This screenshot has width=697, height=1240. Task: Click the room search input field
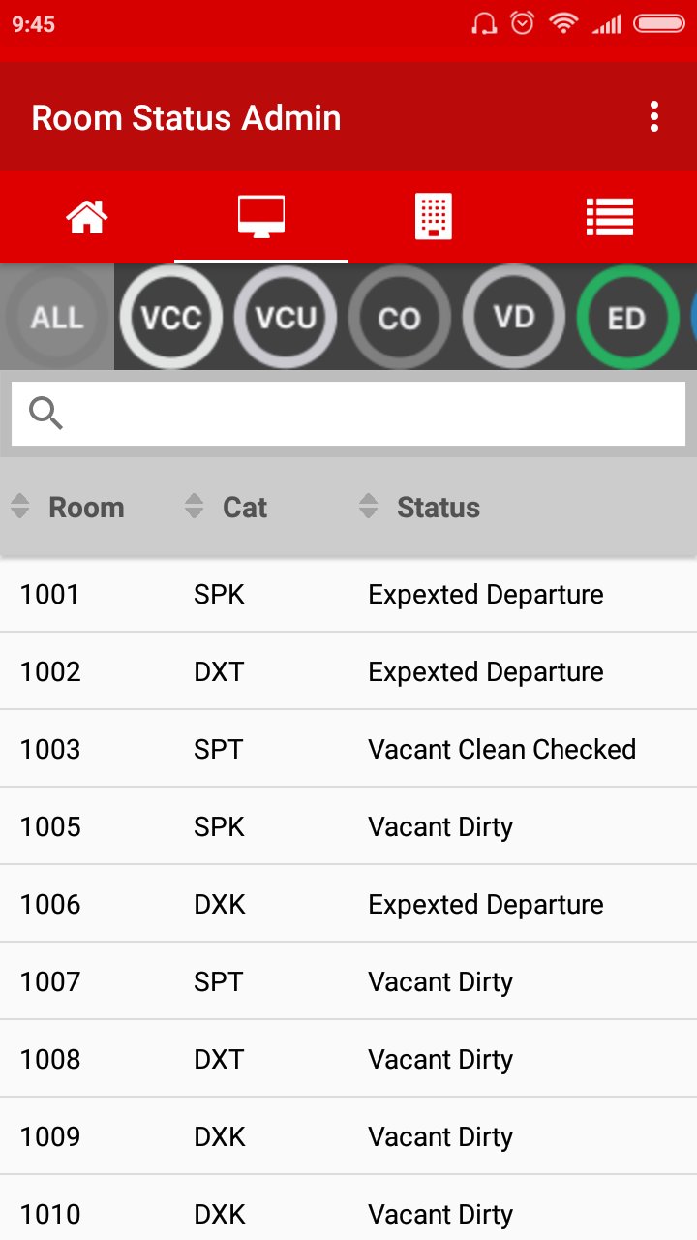coord(378,413)
